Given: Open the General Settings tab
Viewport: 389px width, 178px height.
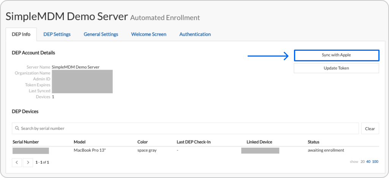Looking at the screenshot, I should [x=101, y=34].
